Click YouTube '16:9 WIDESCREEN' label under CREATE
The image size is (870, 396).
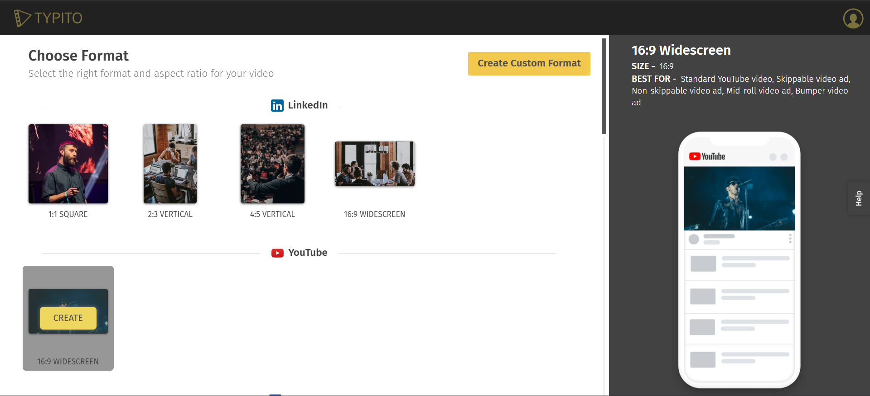[x=68, y=362]
